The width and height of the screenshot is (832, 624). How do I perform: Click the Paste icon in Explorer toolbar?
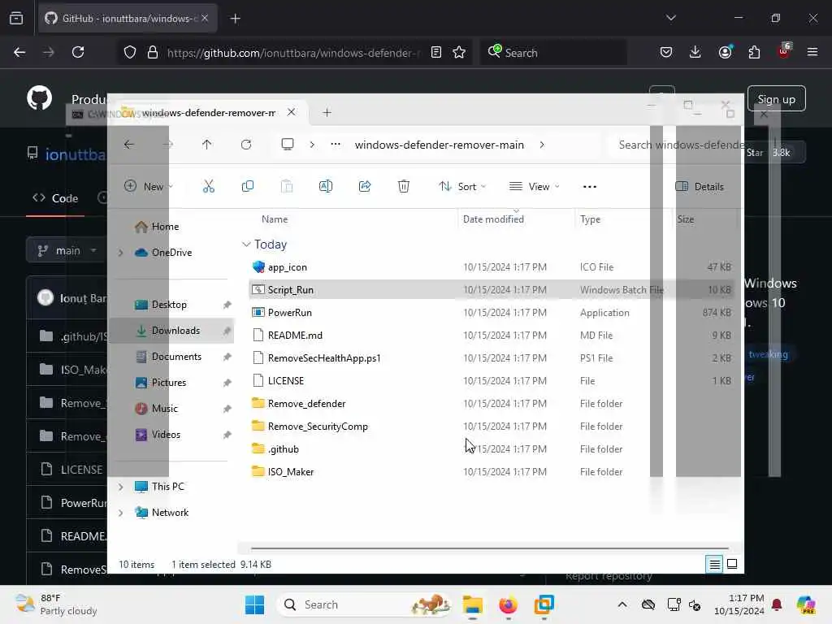click(287, 186)
